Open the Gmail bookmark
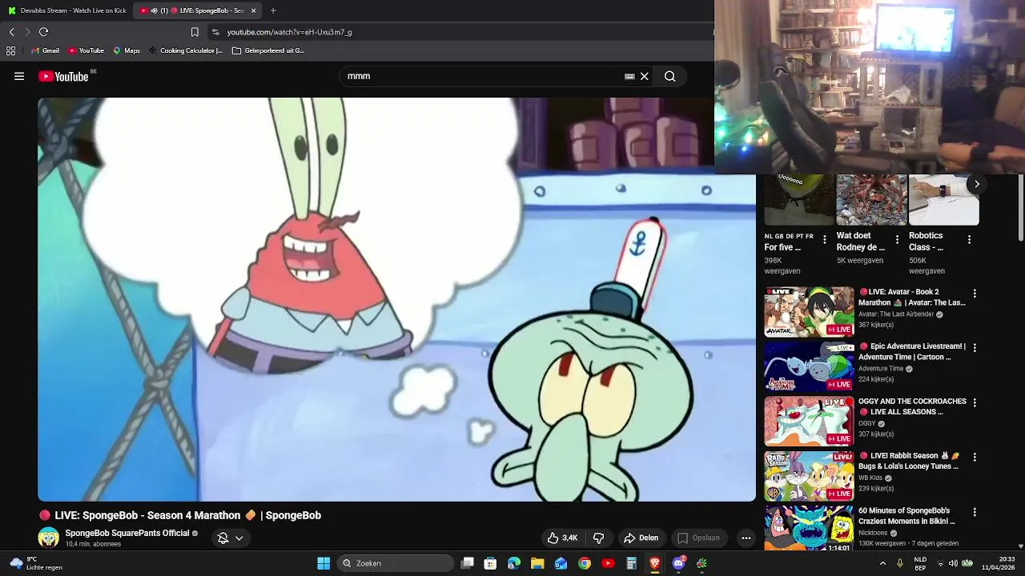 (x=45, y=50)
